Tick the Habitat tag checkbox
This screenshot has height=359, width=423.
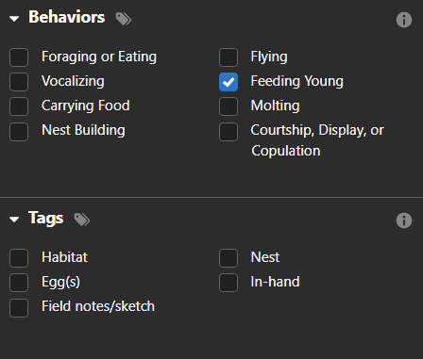[19, 258]
